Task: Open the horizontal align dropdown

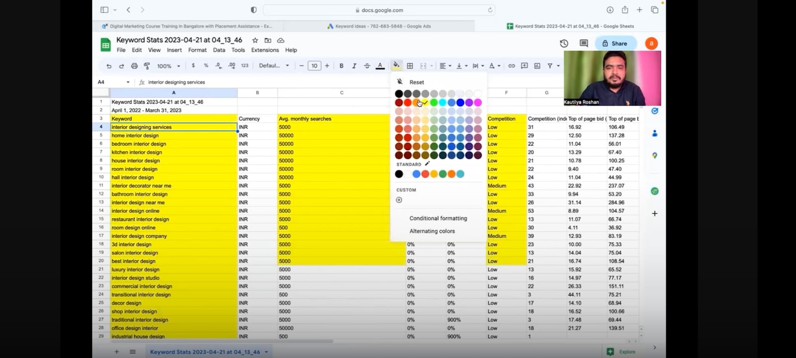Action: 445,66
